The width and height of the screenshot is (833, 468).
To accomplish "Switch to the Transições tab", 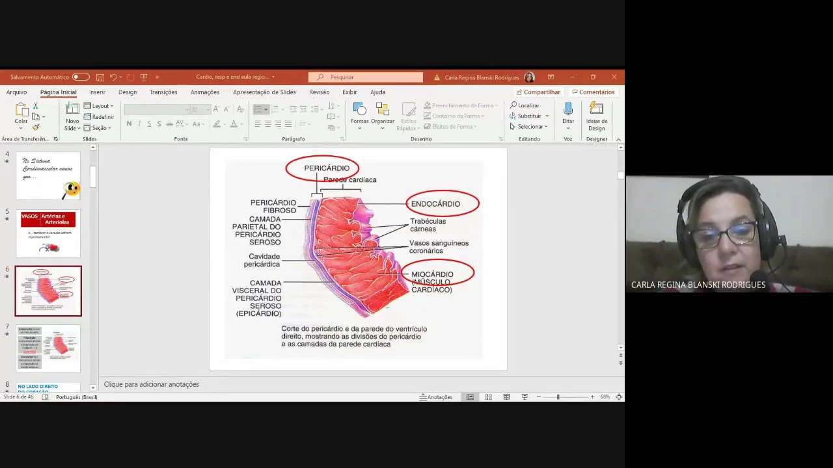I will 163,92.
